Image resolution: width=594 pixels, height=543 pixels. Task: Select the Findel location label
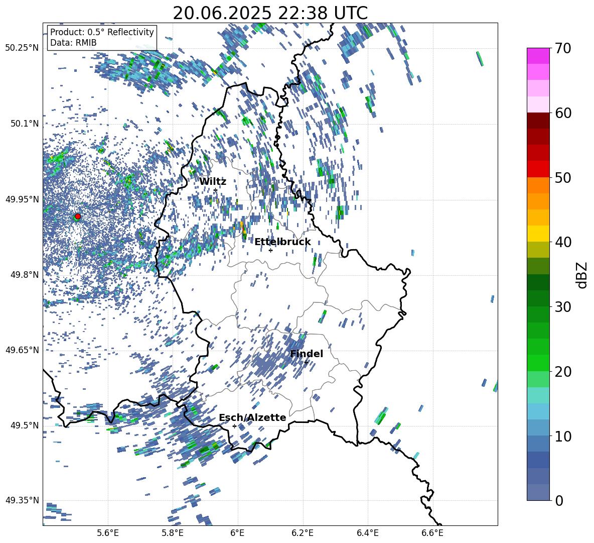click(307, 354)
